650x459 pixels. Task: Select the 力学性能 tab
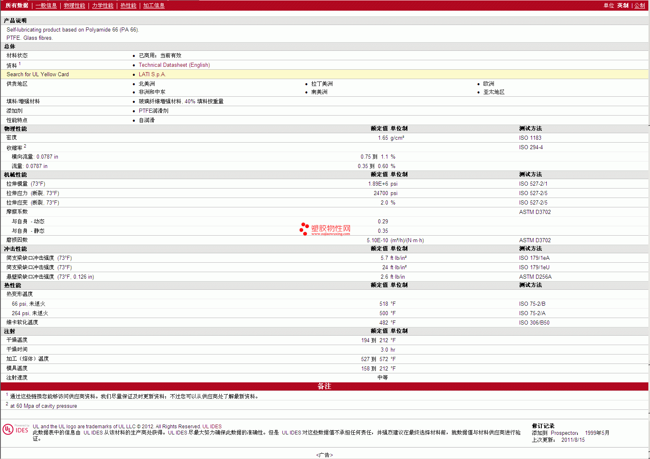102,5
